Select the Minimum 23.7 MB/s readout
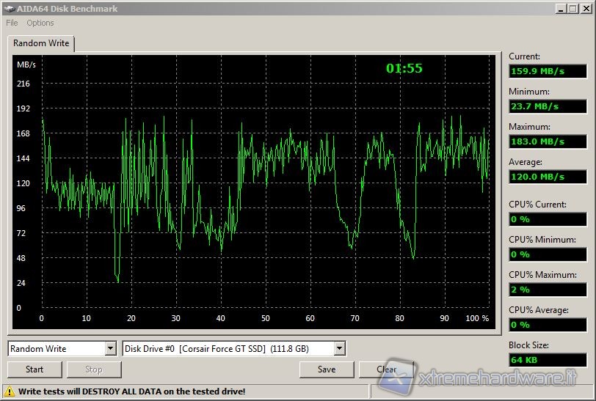Screen dimensions: 596x401 (548, 106)
